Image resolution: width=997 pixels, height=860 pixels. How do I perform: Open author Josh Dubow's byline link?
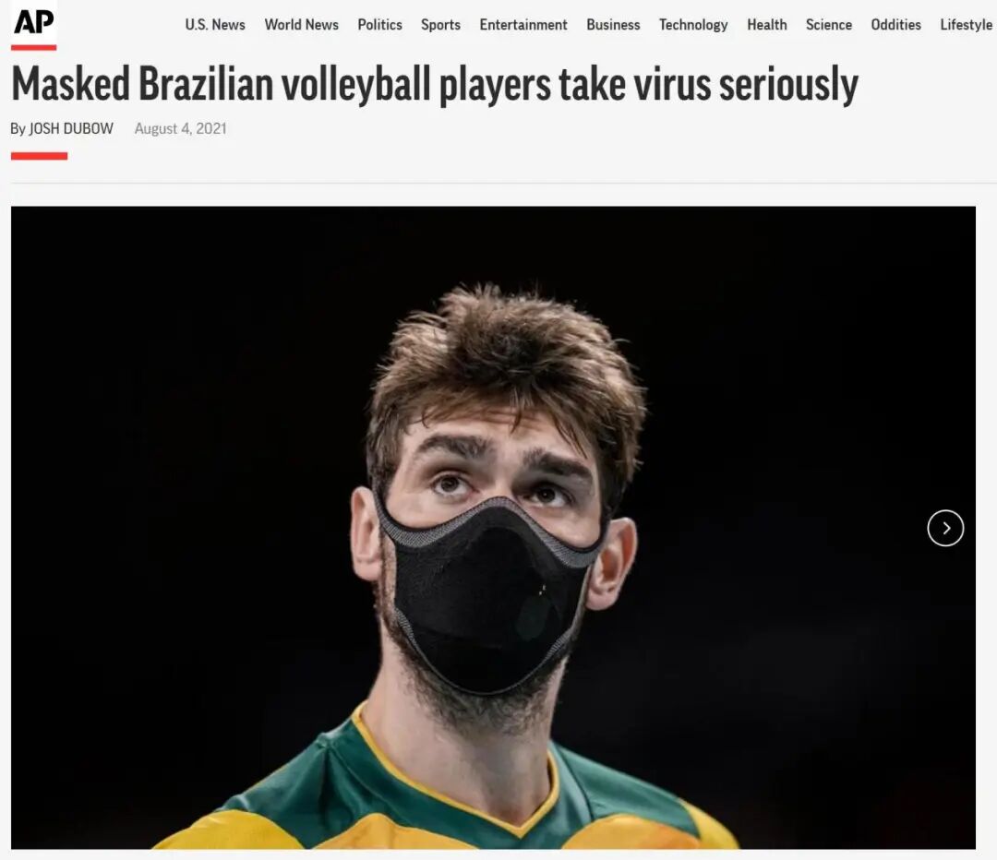coord(71,128)
